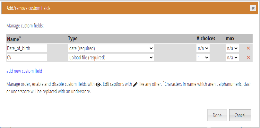Expand the upload file (required) Type dropdown
Image resolution: width=260 pixels, height=128 pixels.
coord(111,57)
